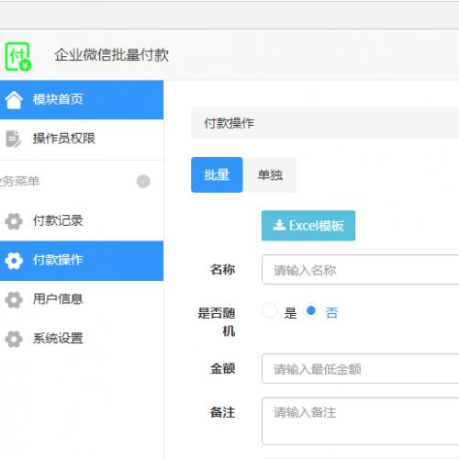Select 否 for 是否随机
This screenshot has height=459, width=459.
(x=311, y=311)
